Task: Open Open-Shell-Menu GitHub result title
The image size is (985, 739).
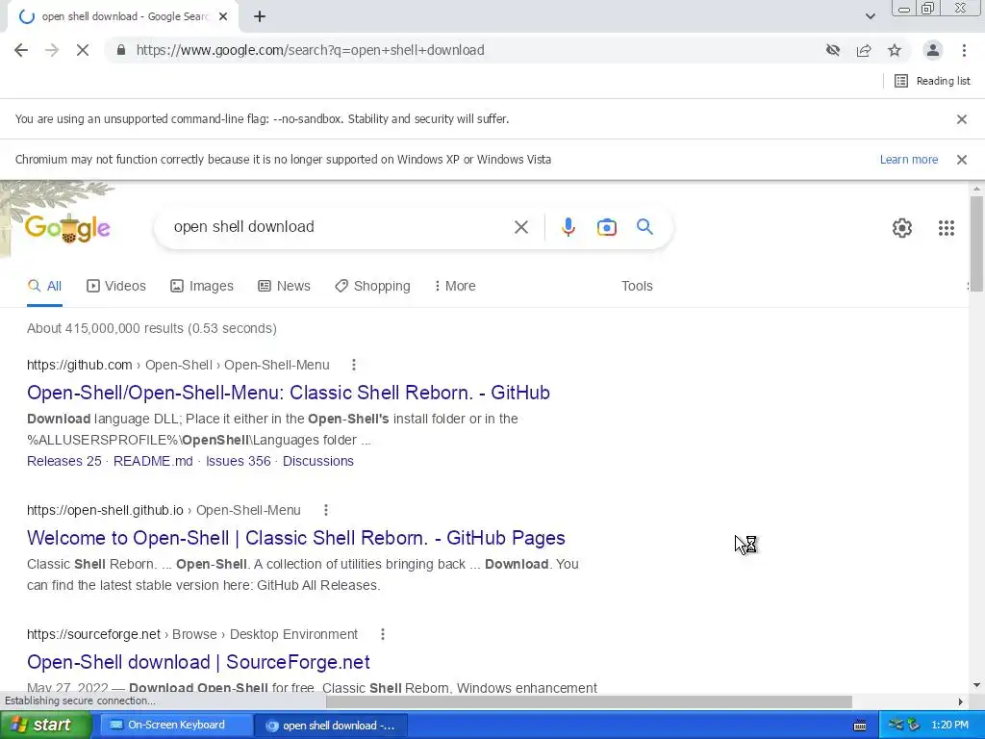Action: (289, 393)
